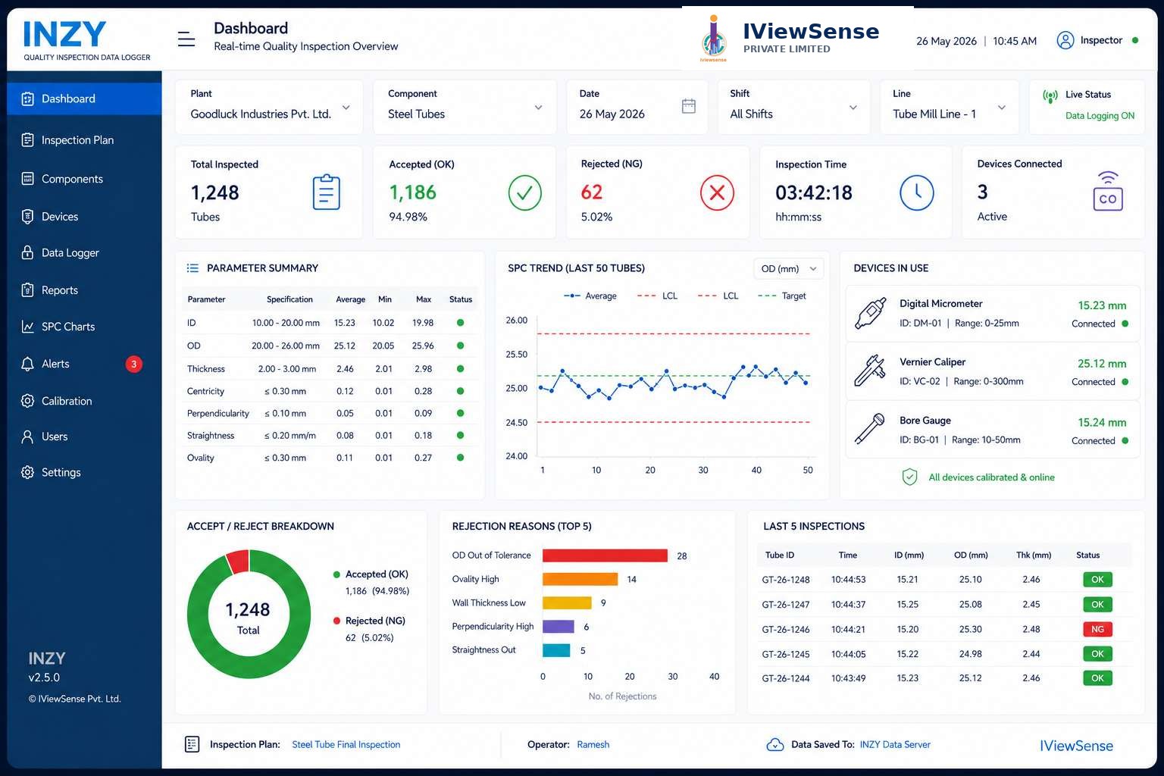Open the Line dropdown Tube Mill Line - 1
The height and width of the screenshot is (776, 1164).
(950, 107)
